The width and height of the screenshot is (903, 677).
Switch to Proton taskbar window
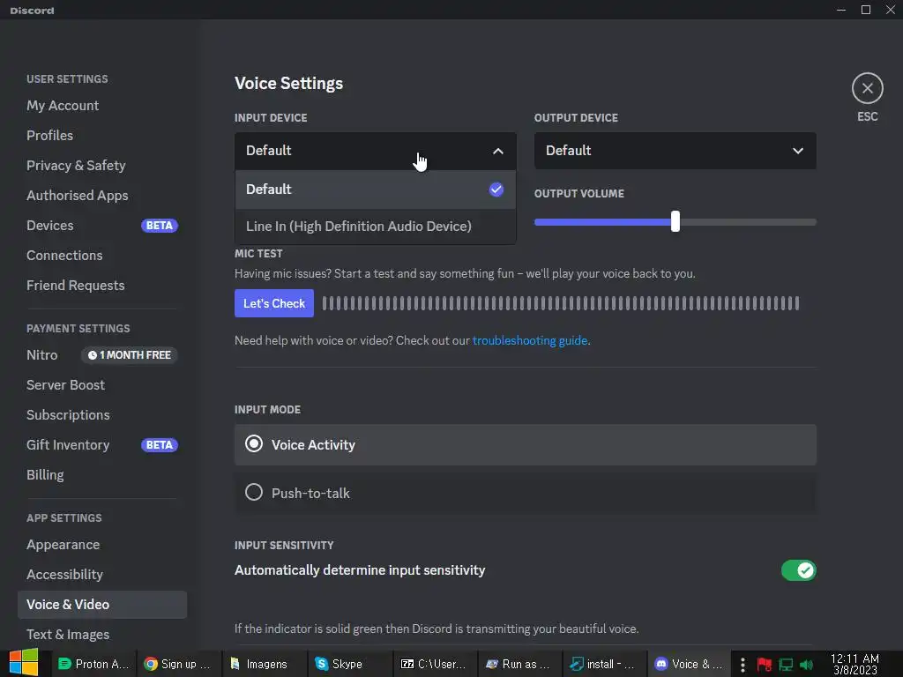click(93, 664)
